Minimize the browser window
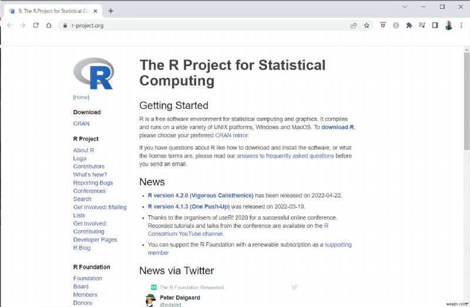The image size is (470, 307). 423,7
